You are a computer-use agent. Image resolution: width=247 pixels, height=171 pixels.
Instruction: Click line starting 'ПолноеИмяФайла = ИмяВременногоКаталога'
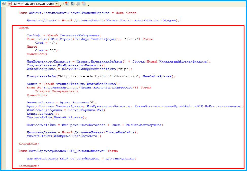tap(95, 125)
